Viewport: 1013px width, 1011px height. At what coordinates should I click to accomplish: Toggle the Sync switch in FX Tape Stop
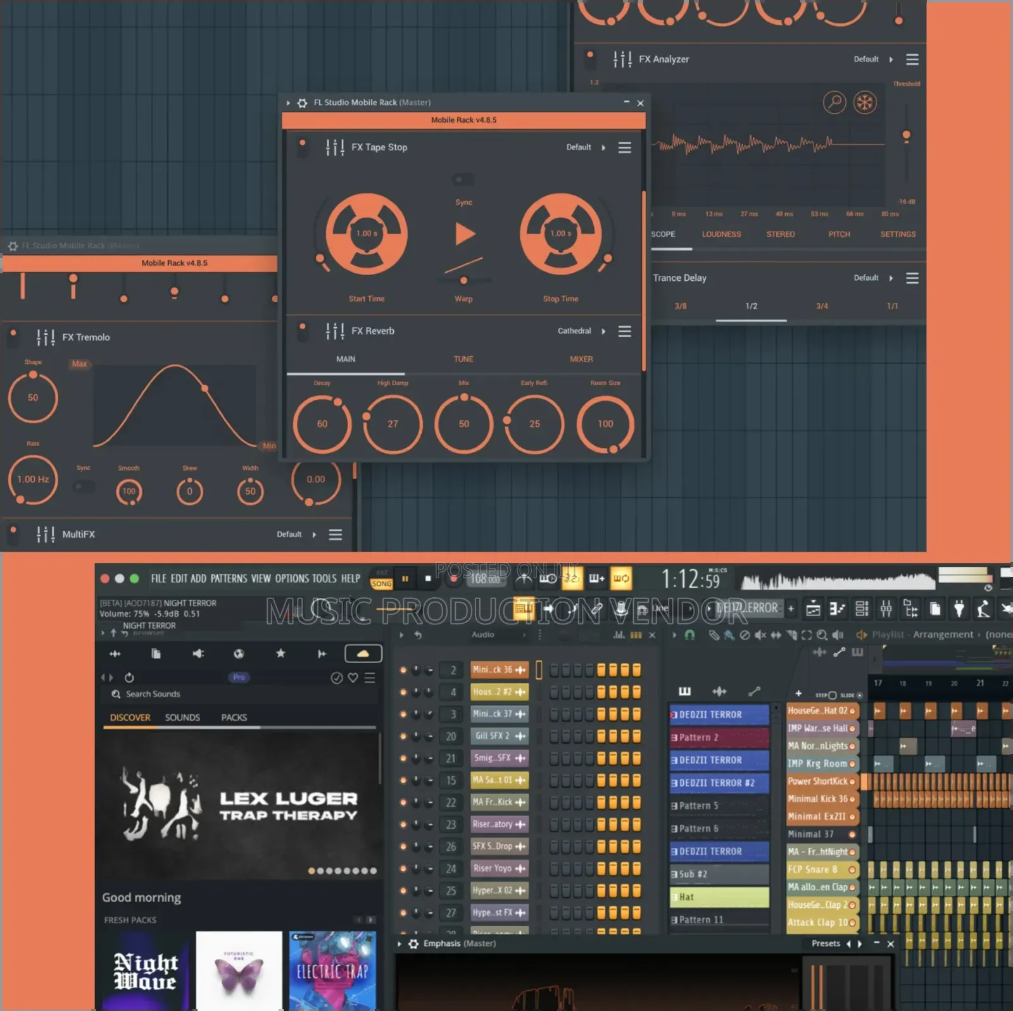(x=463, y=180)
